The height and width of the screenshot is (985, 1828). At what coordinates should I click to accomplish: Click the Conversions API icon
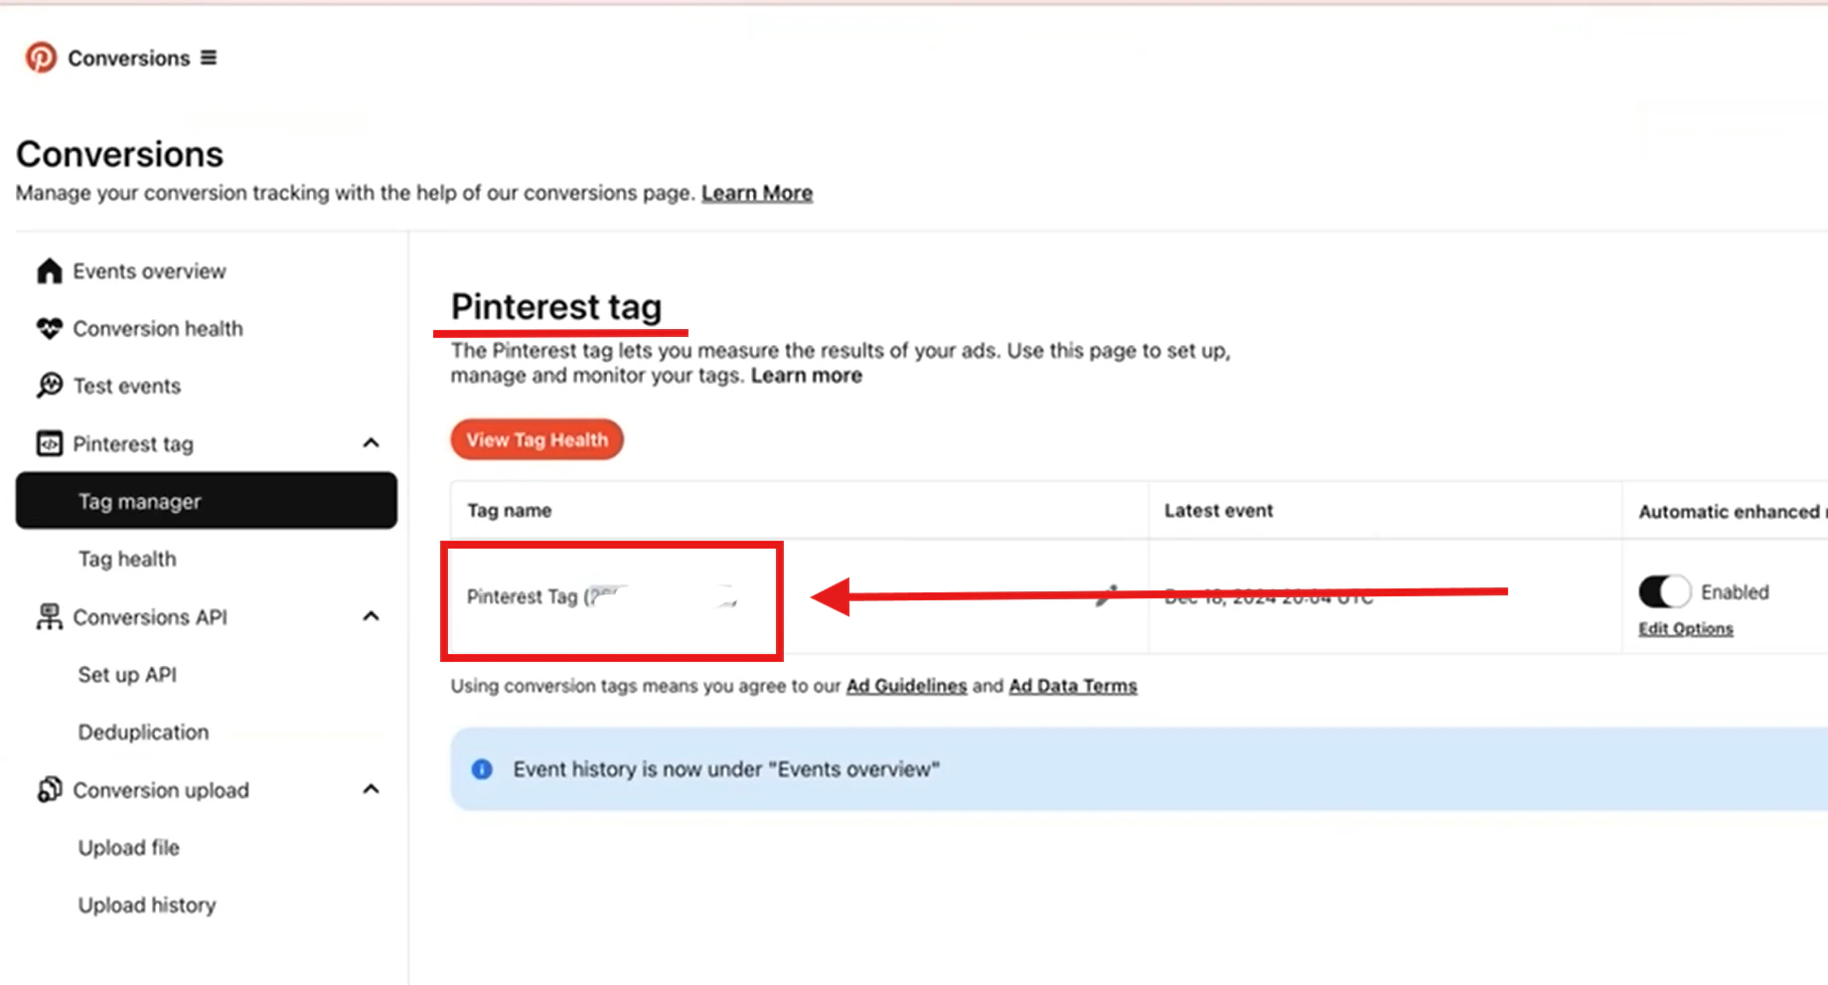[49, 617]
